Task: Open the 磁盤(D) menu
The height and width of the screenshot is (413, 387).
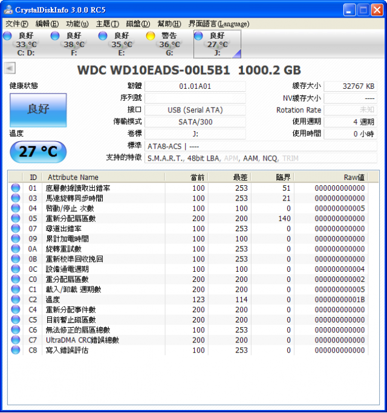Action: point(138,24)
